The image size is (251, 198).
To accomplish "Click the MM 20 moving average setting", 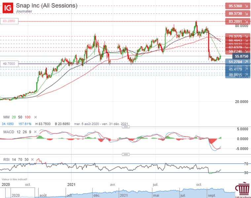I will click(14, 117).
